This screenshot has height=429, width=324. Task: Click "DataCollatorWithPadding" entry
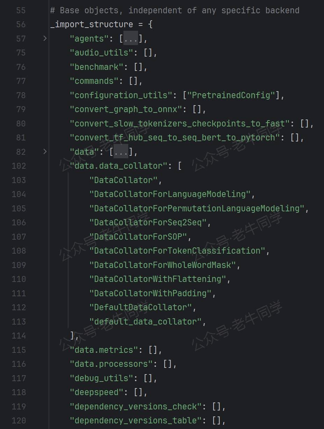point(150,293)
